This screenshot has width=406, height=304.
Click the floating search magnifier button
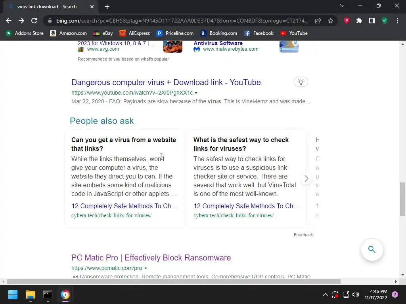tap(372, 249)
